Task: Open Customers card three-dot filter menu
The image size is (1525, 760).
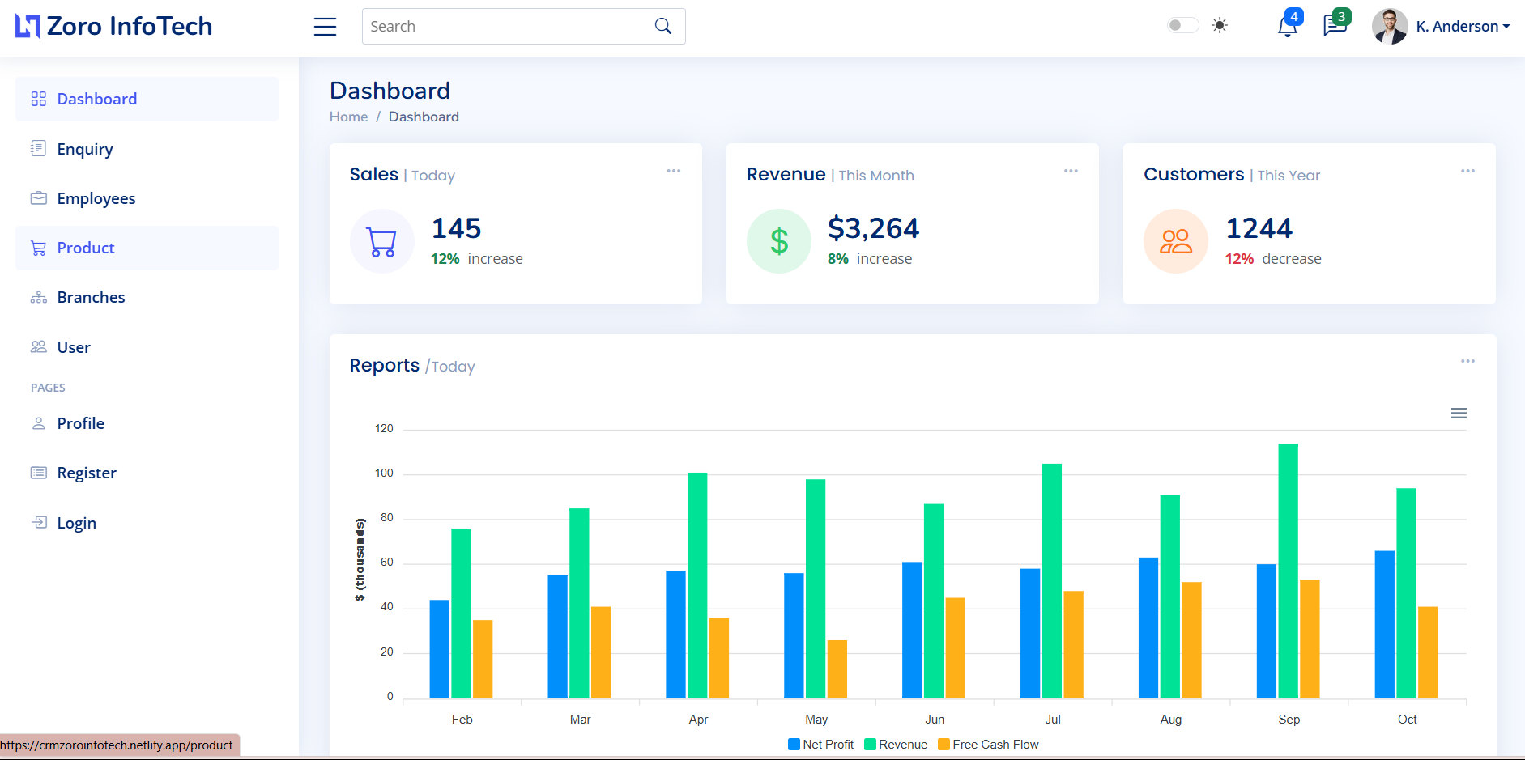Action: tap(1467, 171)
